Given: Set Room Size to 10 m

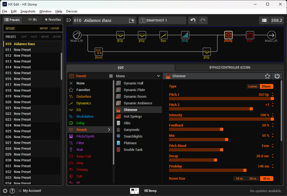Looking at the screenshot, I should [x=239, y=179].
